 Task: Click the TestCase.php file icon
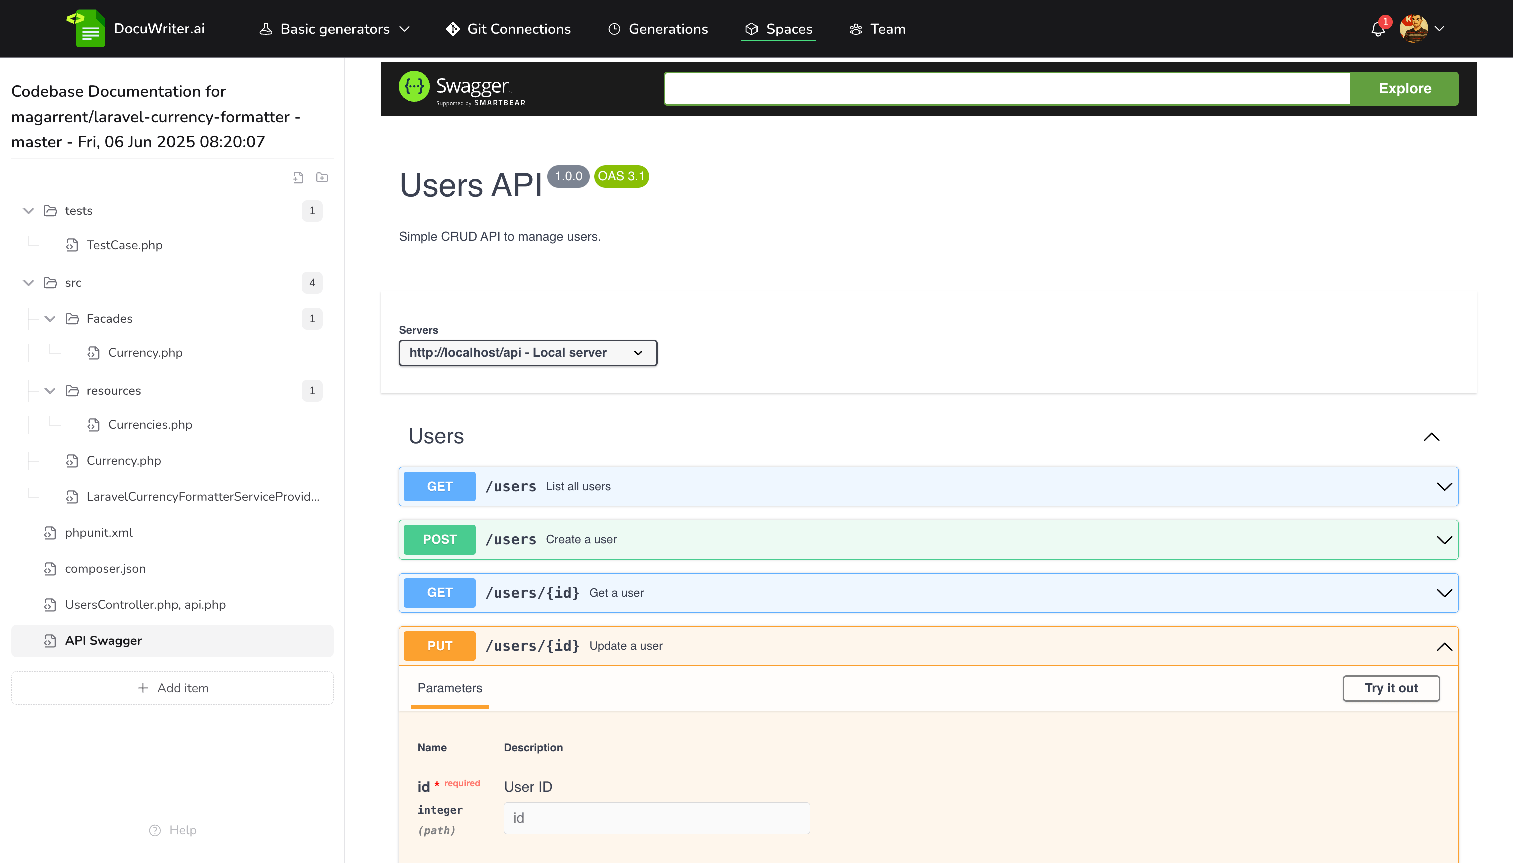(72, 245)
